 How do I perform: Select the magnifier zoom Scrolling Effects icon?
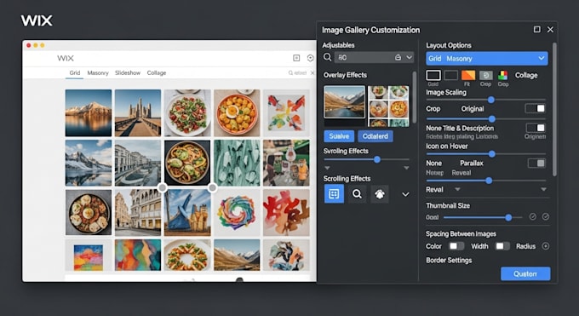pos(357,194)
